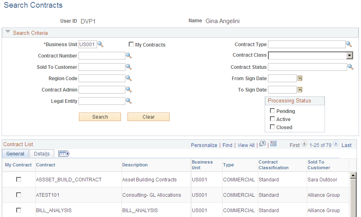This screenshot has height=217, width=361.
Task: Click the Last link
Action: click(346, 145)
